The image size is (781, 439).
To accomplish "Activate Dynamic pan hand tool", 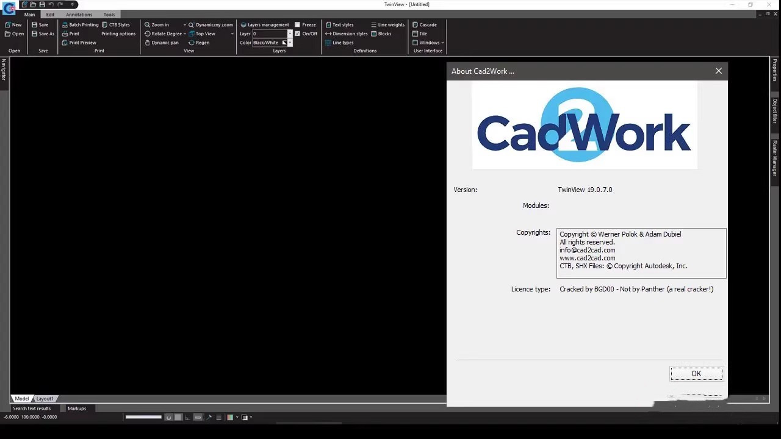I will click(162, 43).
